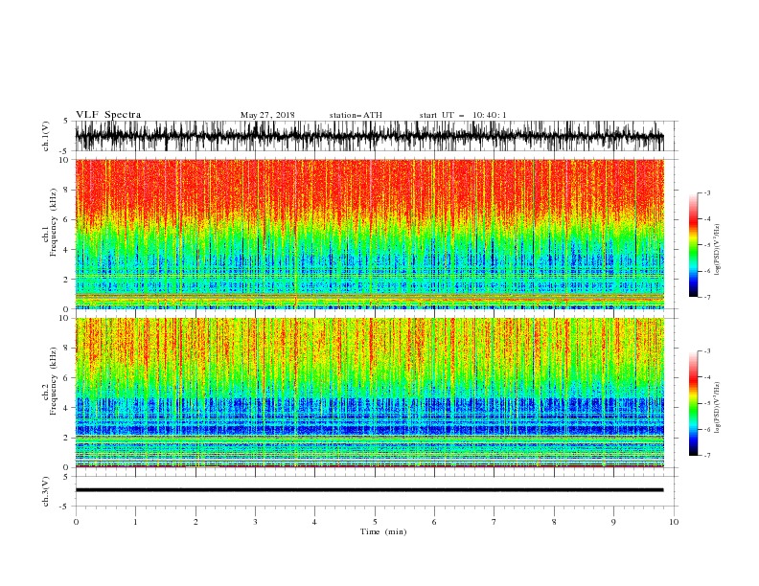This screenshot has width=759, height=586.
Task: Click the "-7" tick on ch.2 colorbar
Action: (706, 456)
